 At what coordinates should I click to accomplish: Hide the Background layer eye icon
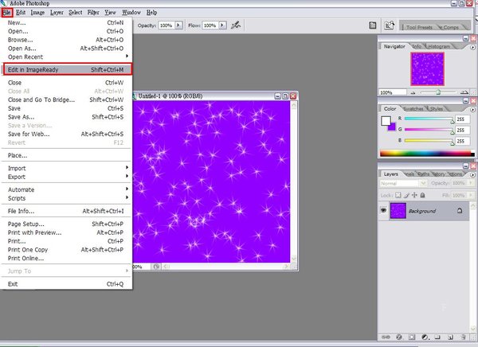click(383, 210)
